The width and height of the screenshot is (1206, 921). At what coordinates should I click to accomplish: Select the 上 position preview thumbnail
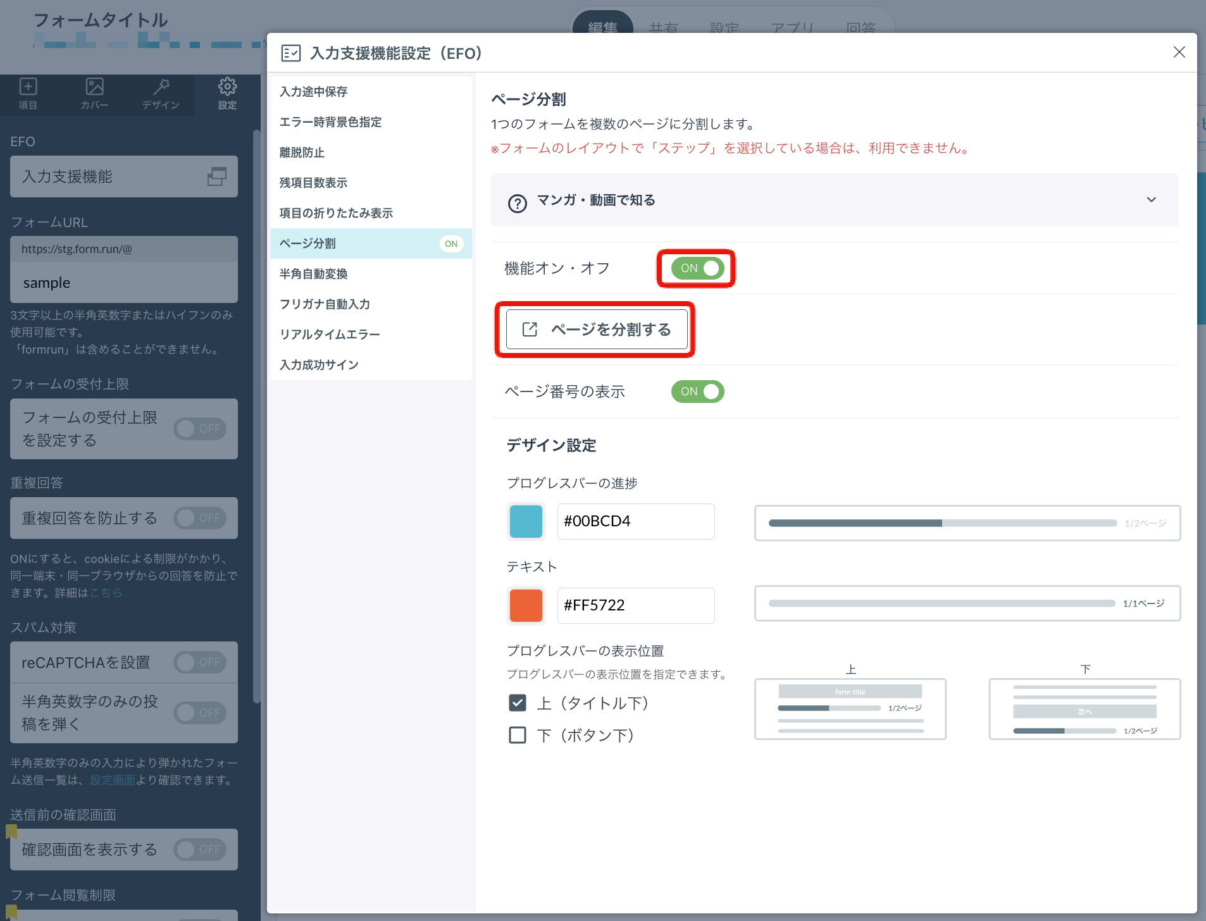click(x=850, y=709)
